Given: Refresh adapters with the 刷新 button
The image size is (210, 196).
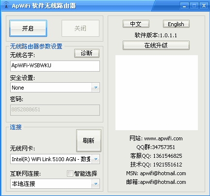Looking at the screenshot, I should pyautogui.click(x=89, y=140).
